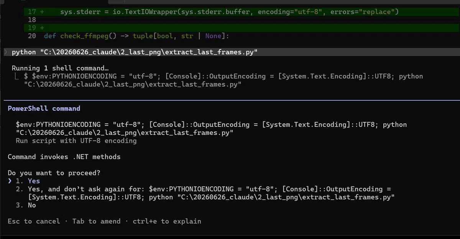The width and height of the screenshot is (460, 239).
Task: Click the Do you want to proceed question
Action: point(54,173)
